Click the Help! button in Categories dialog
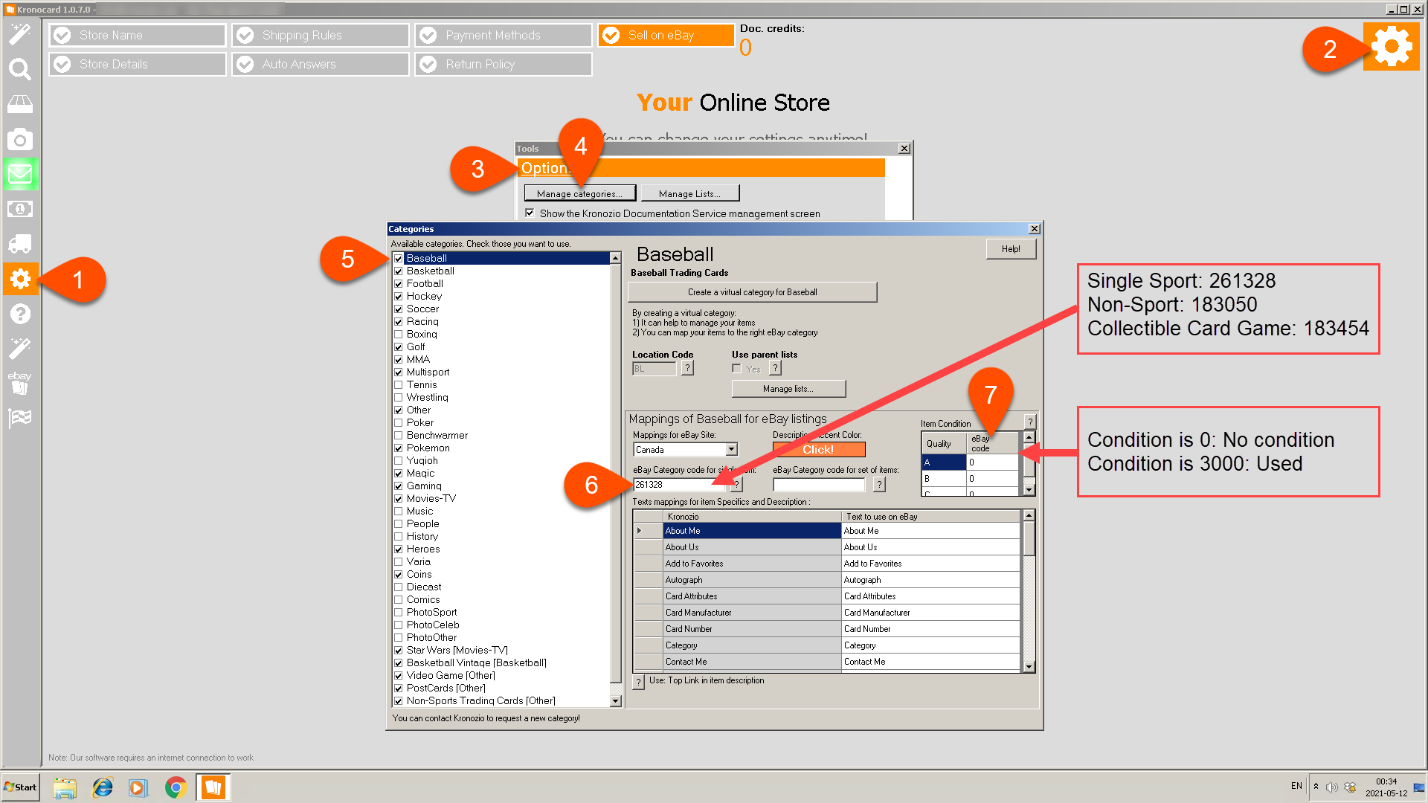 pos(1011,249)
